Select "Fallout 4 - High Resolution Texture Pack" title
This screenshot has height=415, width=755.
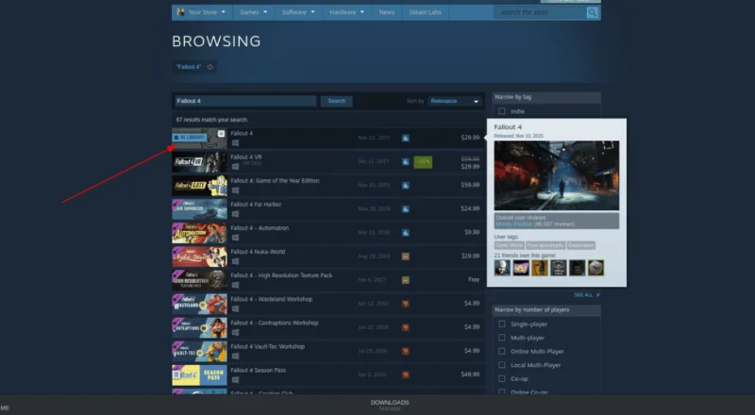pyautogui.click(x=281, y=275)
